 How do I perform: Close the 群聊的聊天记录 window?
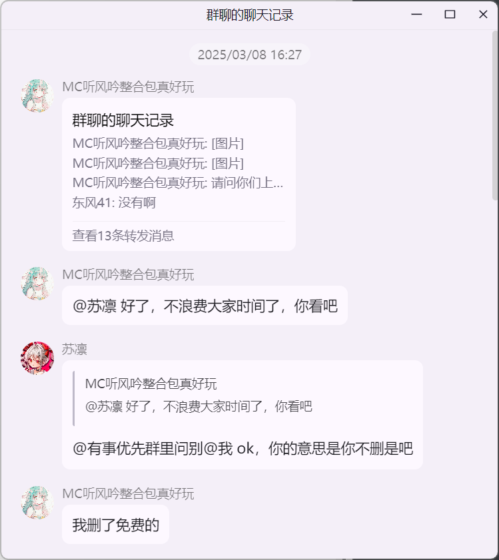click(x=483, y=14)
